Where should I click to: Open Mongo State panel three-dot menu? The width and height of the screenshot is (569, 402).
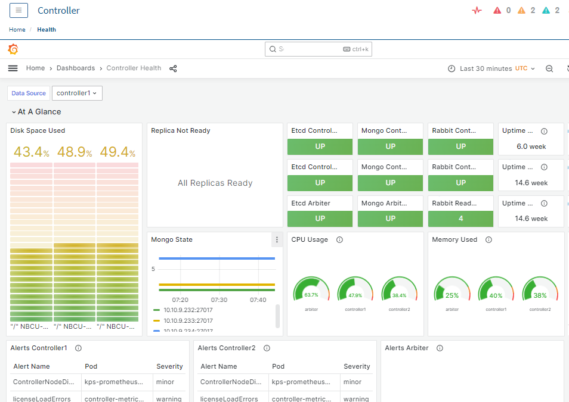click(276, 239)
